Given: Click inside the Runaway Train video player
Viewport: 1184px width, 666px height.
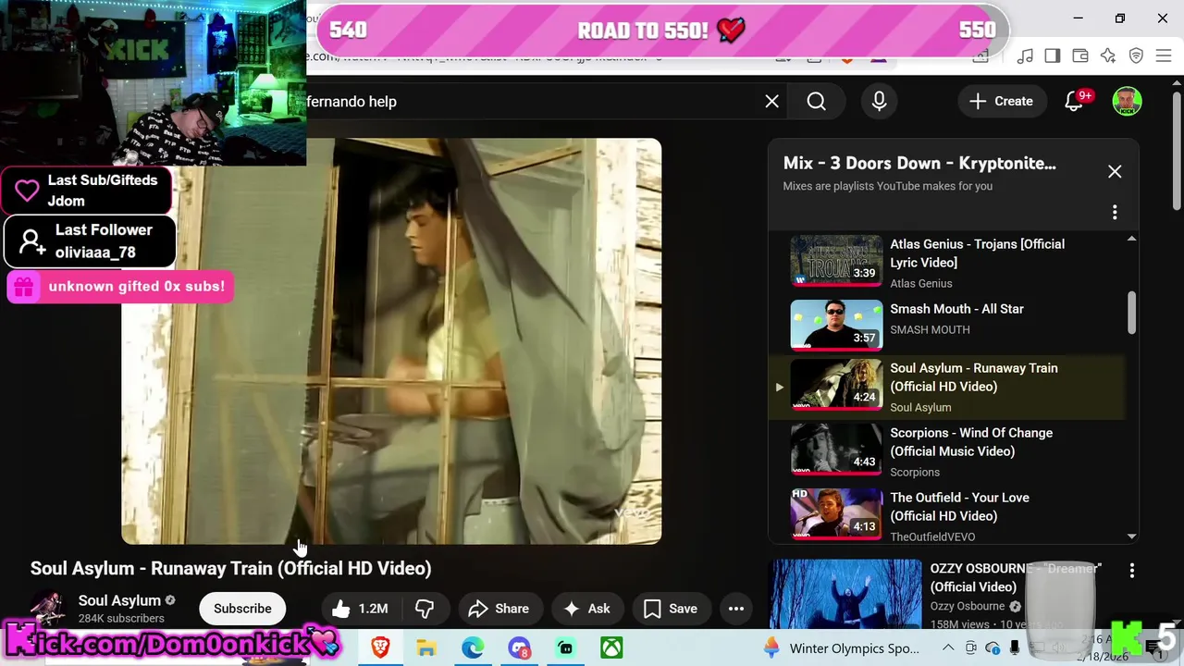Looking at the screenshot, I should click(x=391, y=341).
